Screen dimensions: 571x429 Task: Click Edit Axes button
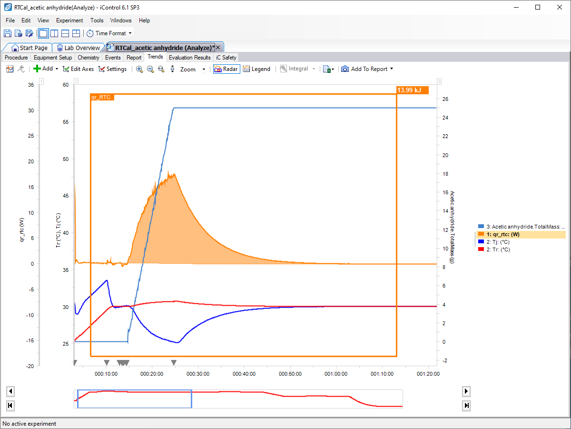tap(78, 69)
